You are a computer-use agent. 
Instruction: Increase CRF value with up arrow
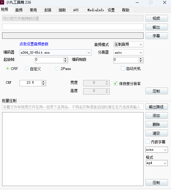point(43,82)
